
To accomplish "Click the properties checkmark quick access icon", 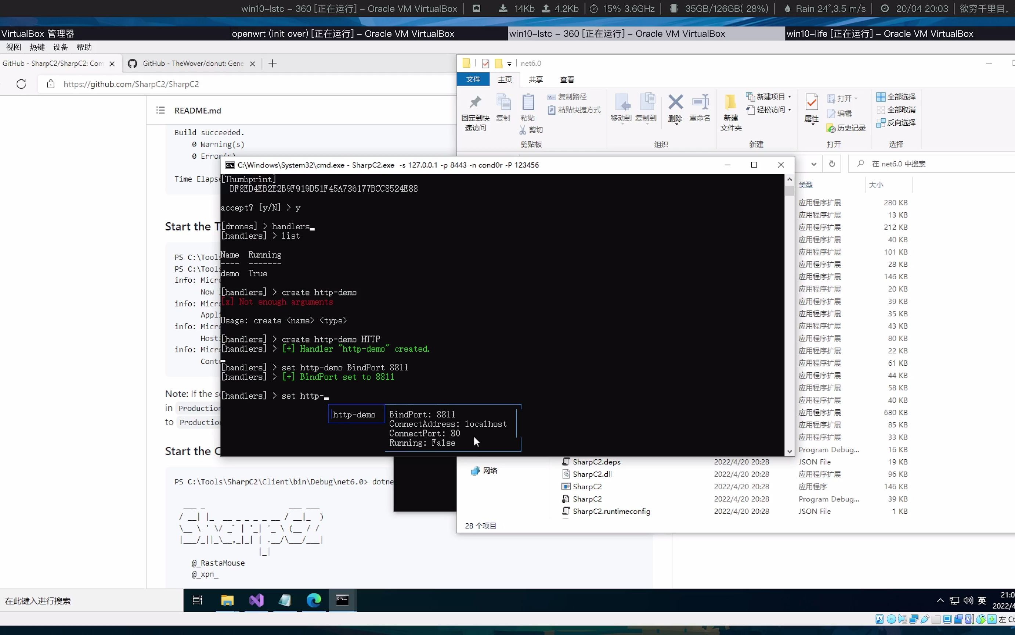I will click(x=485, y=64).
